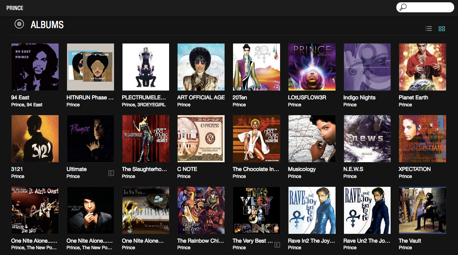Open the 20Ten album cover
Viewport: 458px width, 255px height.
click(256, 67)
